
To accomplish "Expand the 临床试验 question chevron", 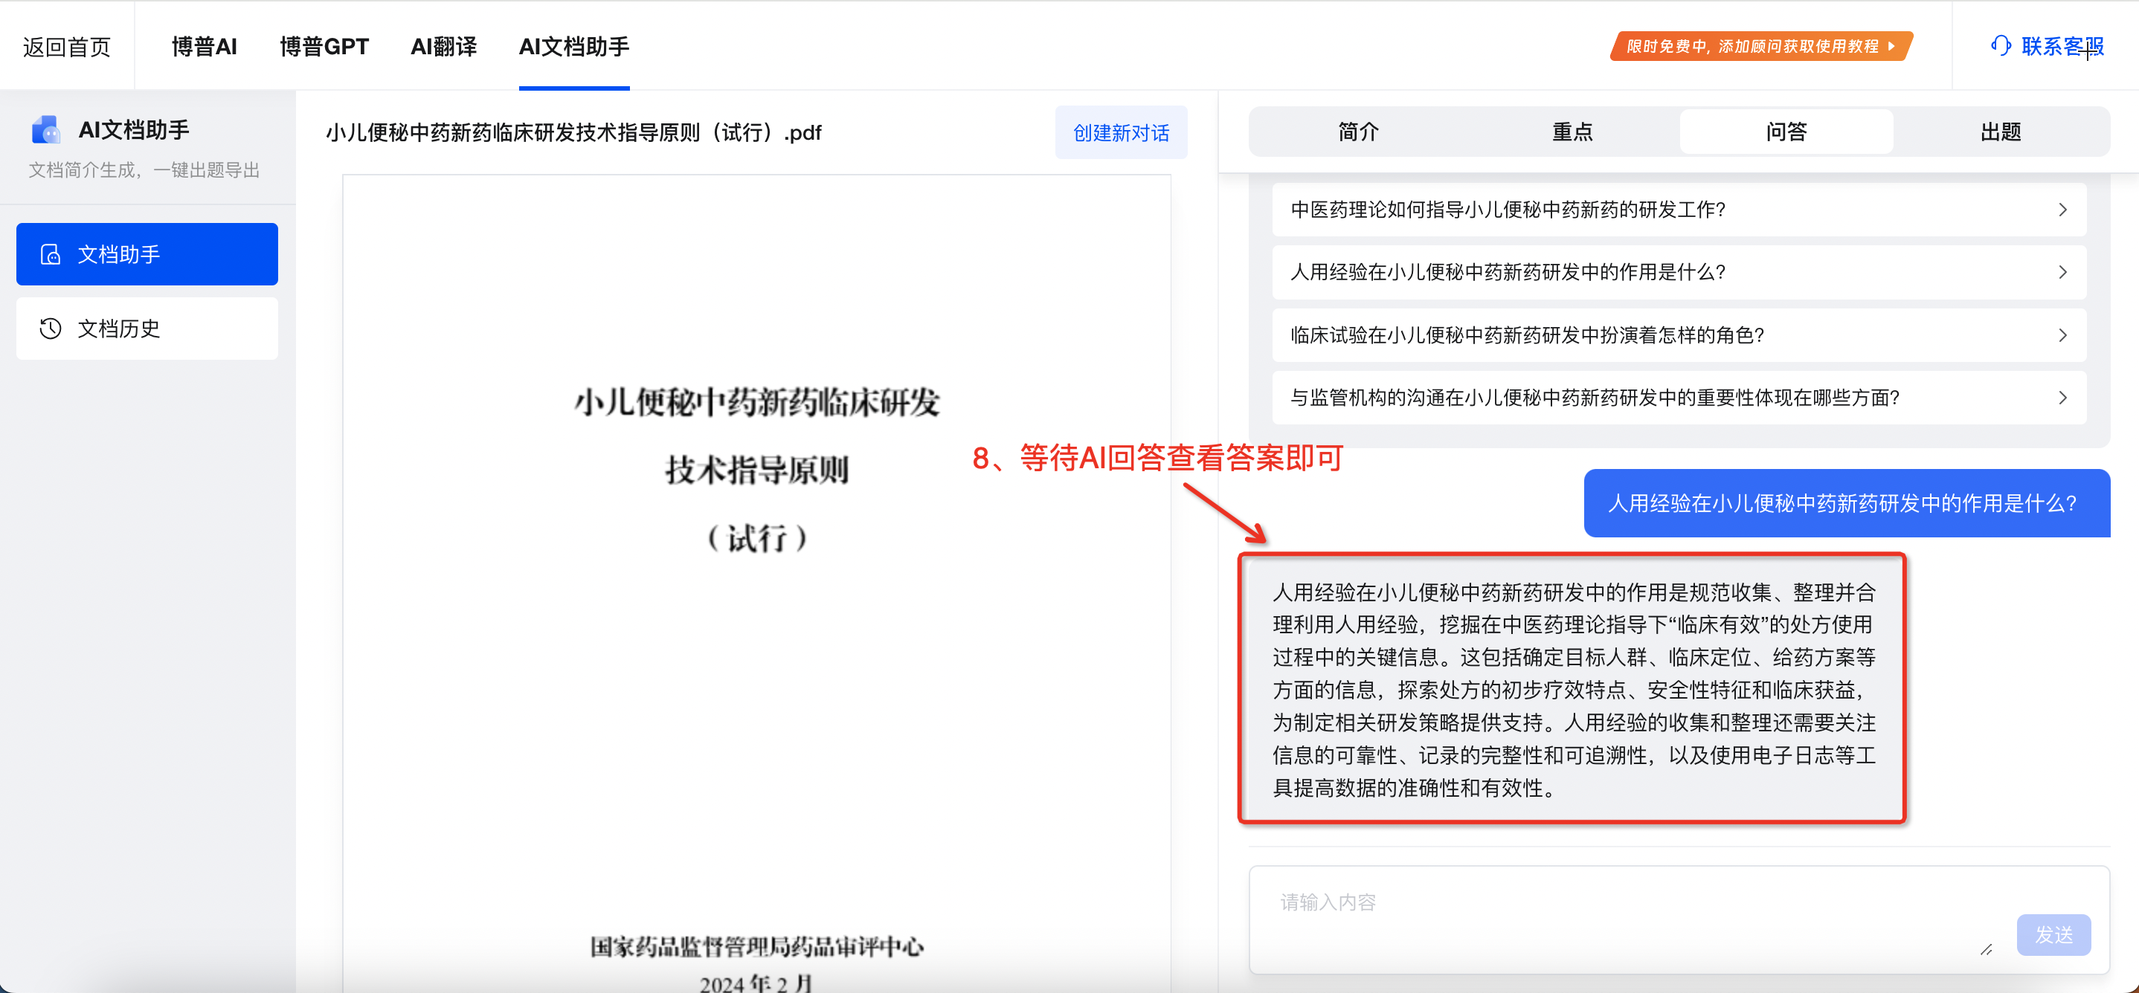I will pyautogui.click(x=2062, y=335).
